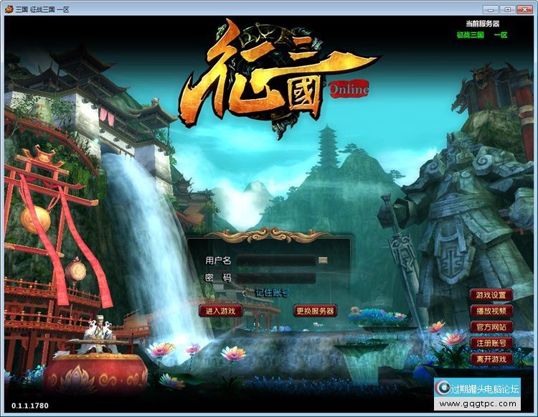Click the 进入游戏 enter game button
Screen dimensions: 538x417
point(221,311)
